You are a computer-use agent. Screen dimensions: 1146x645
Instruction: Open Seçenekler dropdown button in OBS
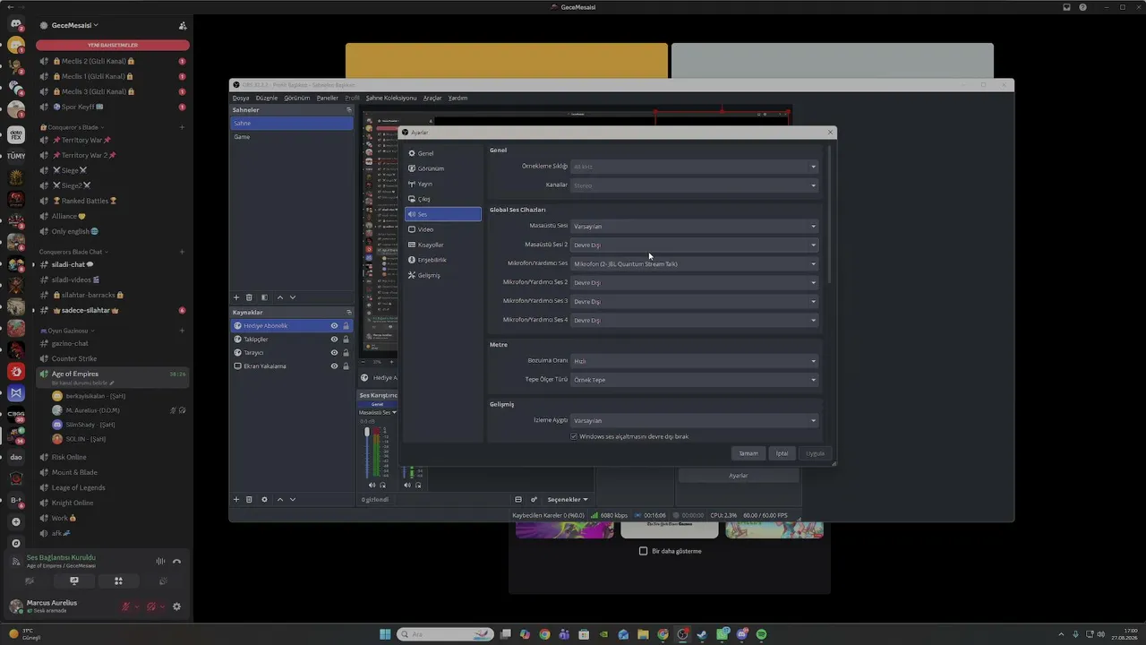pos(568,499)
